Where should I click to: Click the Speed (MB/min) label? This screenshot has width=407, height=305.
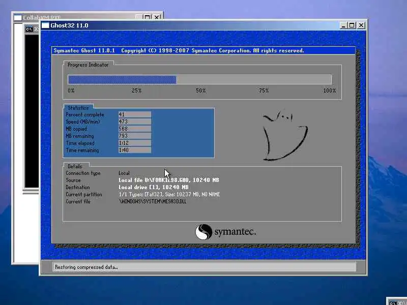point(82,121)
